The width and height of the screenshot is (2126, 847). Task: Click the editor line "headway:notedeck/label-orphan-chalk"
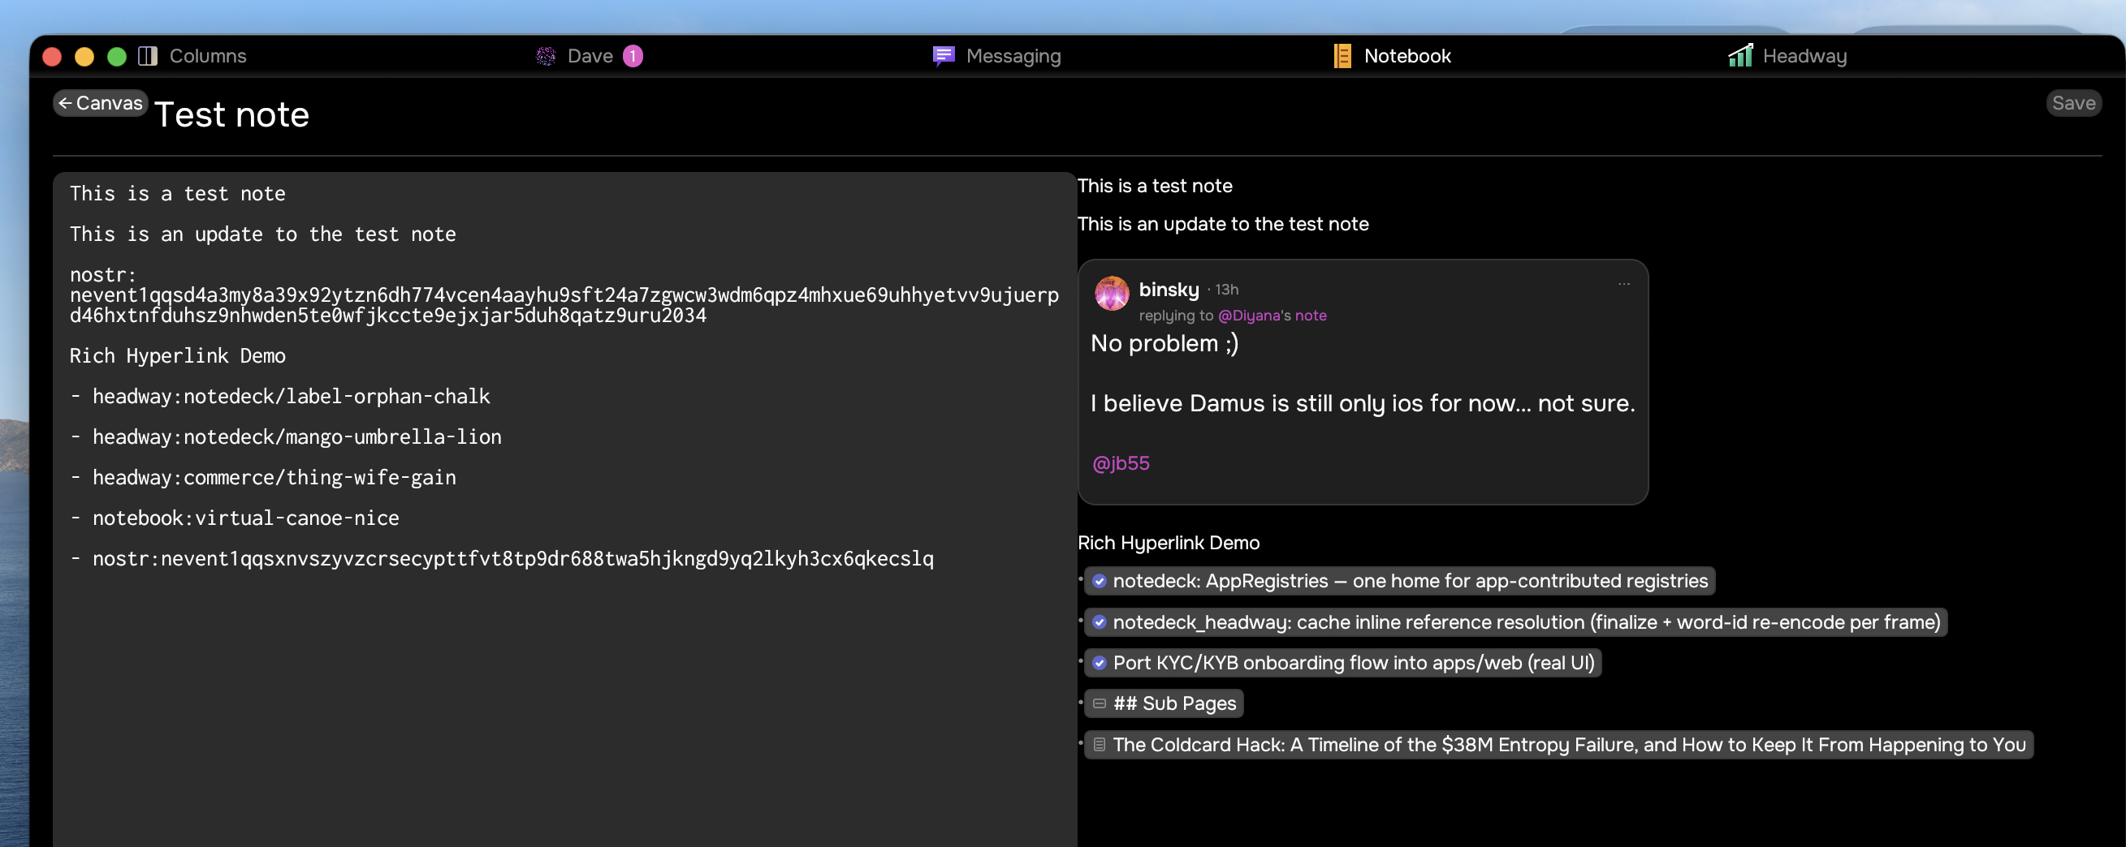click(x=292, y=397)
